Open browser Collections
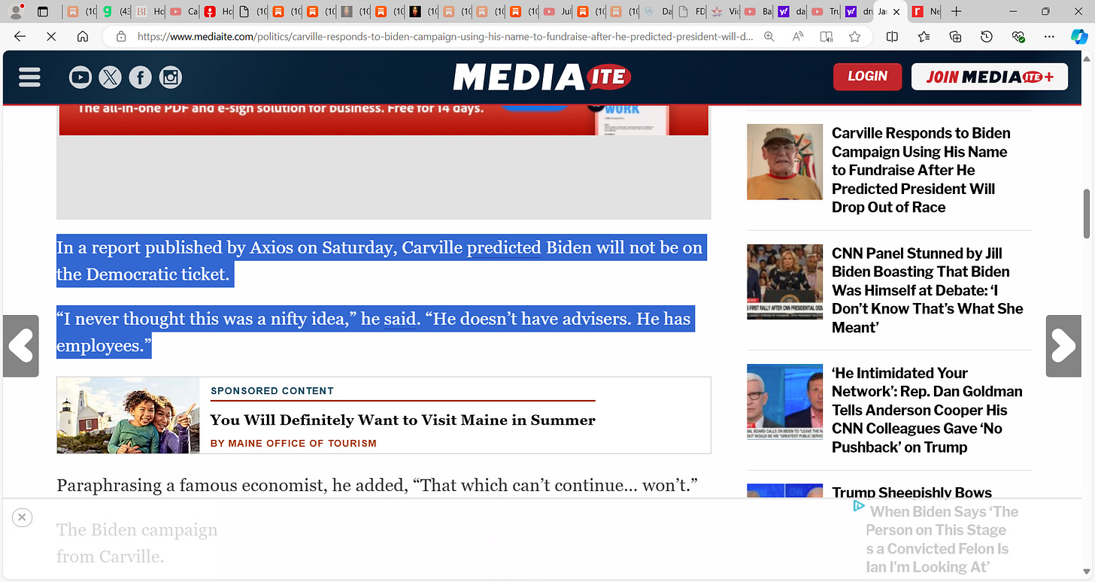The height and width of the screenshot is (582, 1095). pos(955,36)
